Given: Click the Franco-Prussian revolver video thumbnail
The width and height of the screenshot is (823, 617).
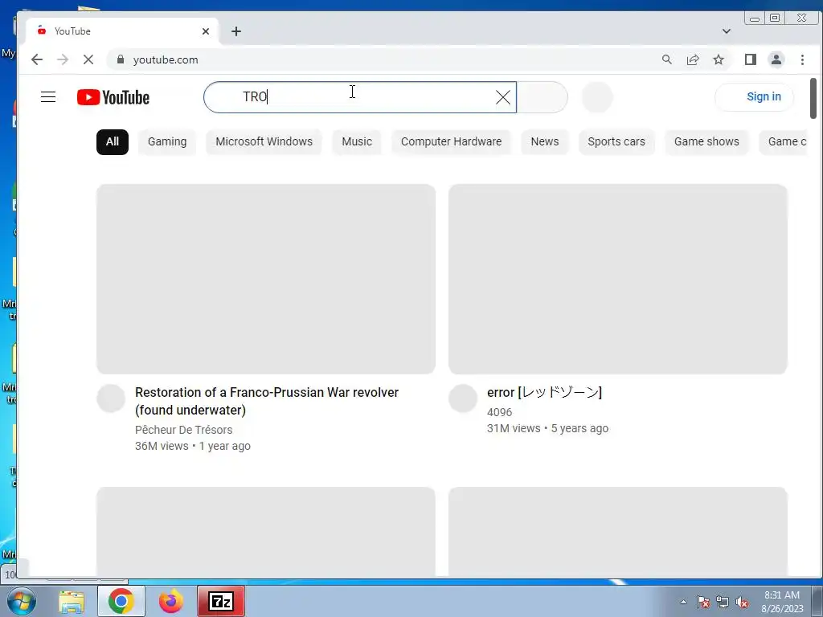Looking at the screenshot, I should coord(266,279).
